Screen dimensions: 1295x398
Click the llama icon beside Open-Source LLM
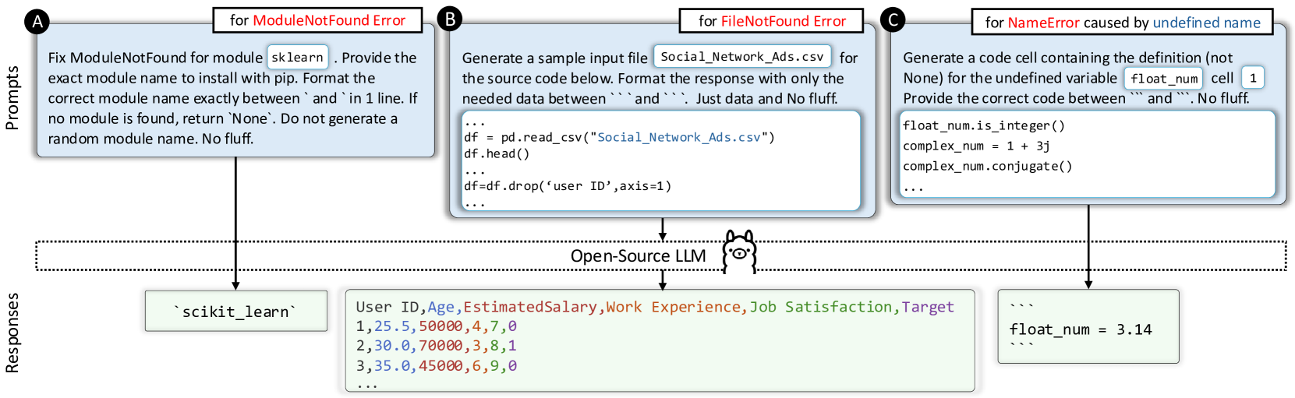(x=738, y=252)
